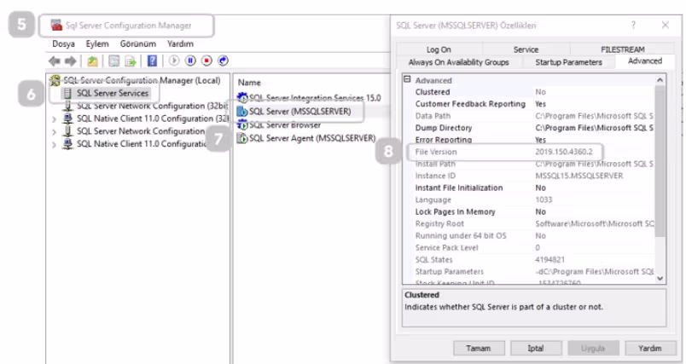Click the Uygula button
686x364 pixels.
pos(593,349)
